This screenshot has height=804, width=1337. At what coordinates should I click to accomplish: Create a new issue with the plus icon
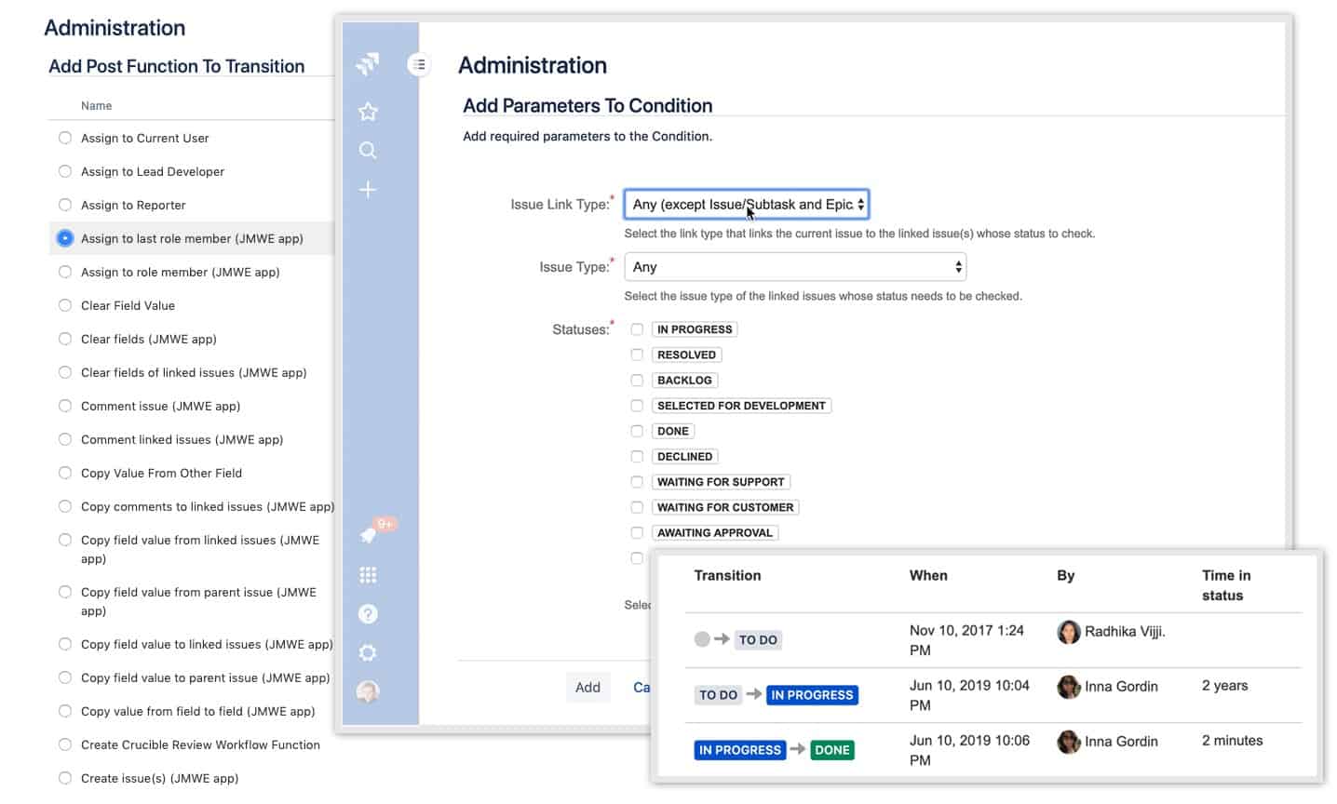pyautogui.click(x=368, y=189)
